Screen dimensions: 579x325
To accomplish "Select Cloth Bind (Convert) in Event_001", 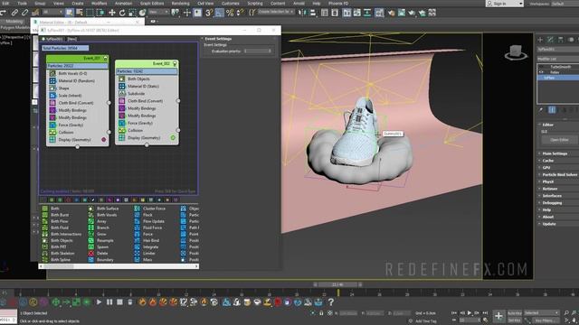I will pos(76,103).
